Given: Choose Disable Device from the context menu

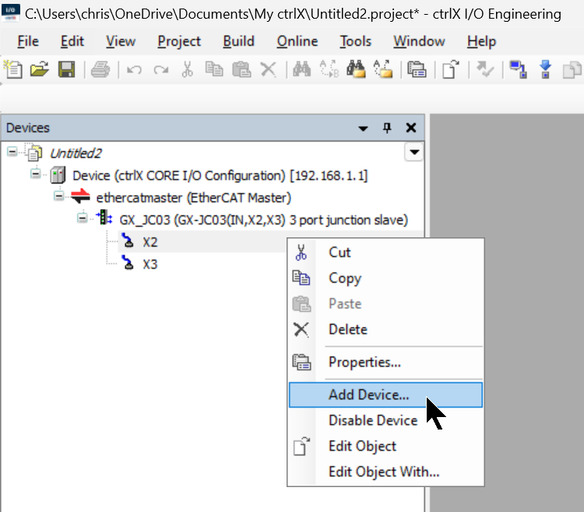Looking at the screenshot, I should point(386,420).
